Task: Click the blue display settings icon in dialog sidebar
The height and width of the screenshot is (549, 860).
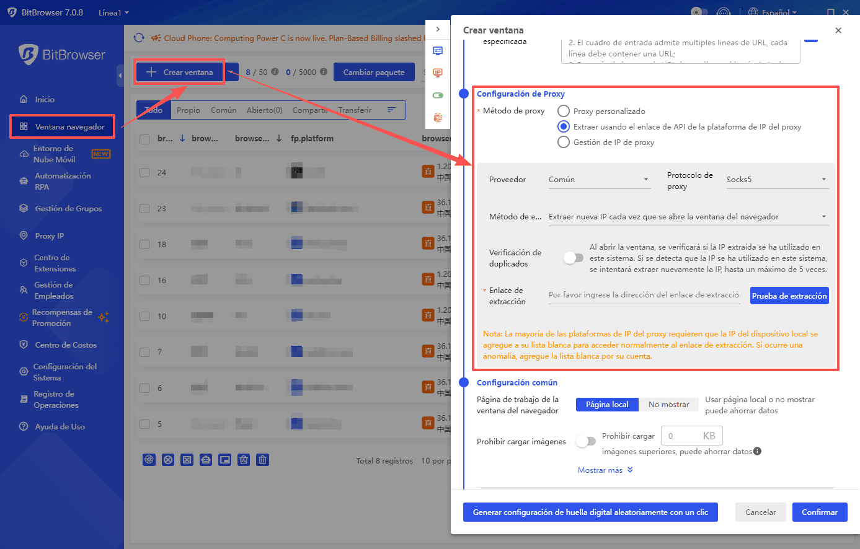Action: click(438, 51)
